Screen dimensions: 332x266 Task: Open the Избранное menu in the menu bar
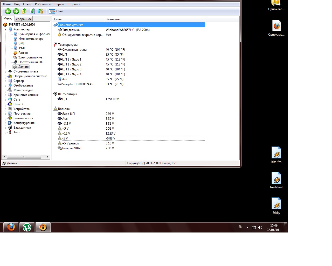click(43, 4)
